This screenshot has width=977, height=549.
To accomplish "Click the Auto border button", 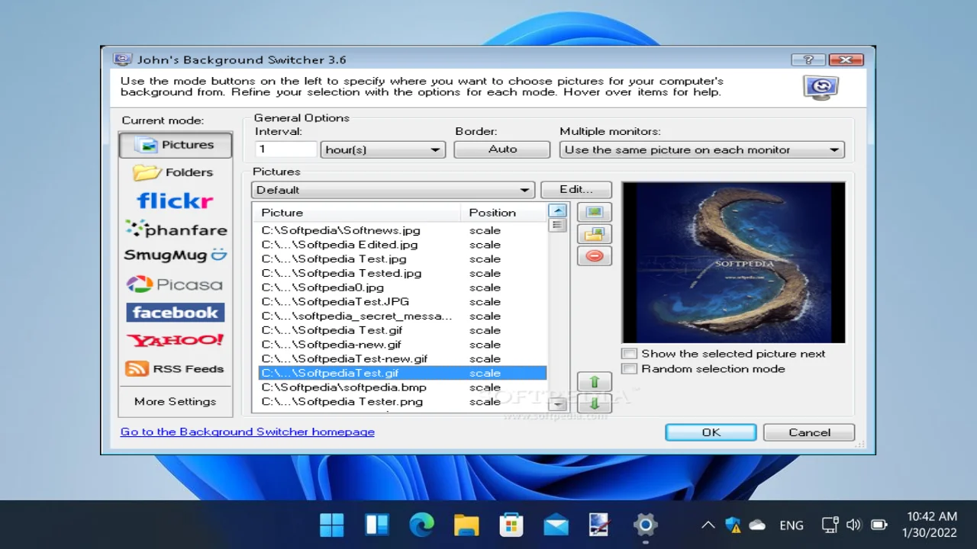I will point(502,149).
